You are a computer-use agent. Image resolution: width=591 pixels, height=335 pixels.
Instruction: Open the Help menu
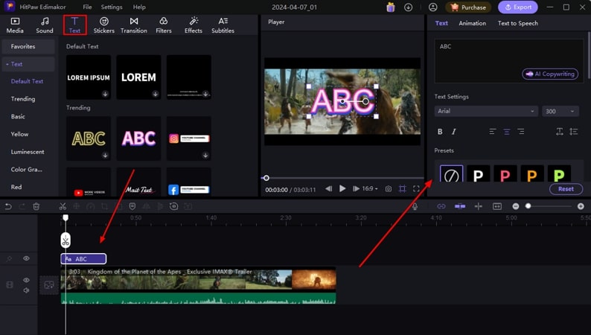(x=139, y=7)
